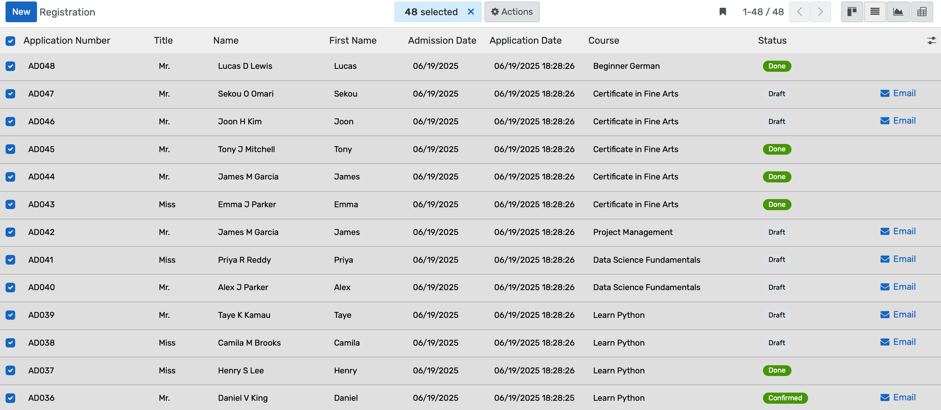This screenshot has height=410, width=941.
Task: Click the 1-48 / 48 pager counter
Action: coord(763,12)
